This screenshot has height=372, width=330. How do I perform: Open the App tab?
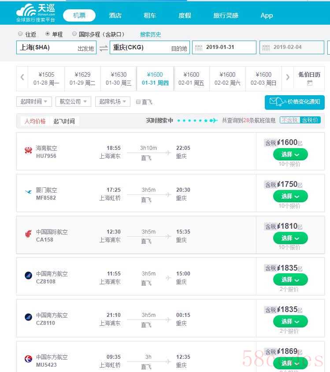pos(267,15)
